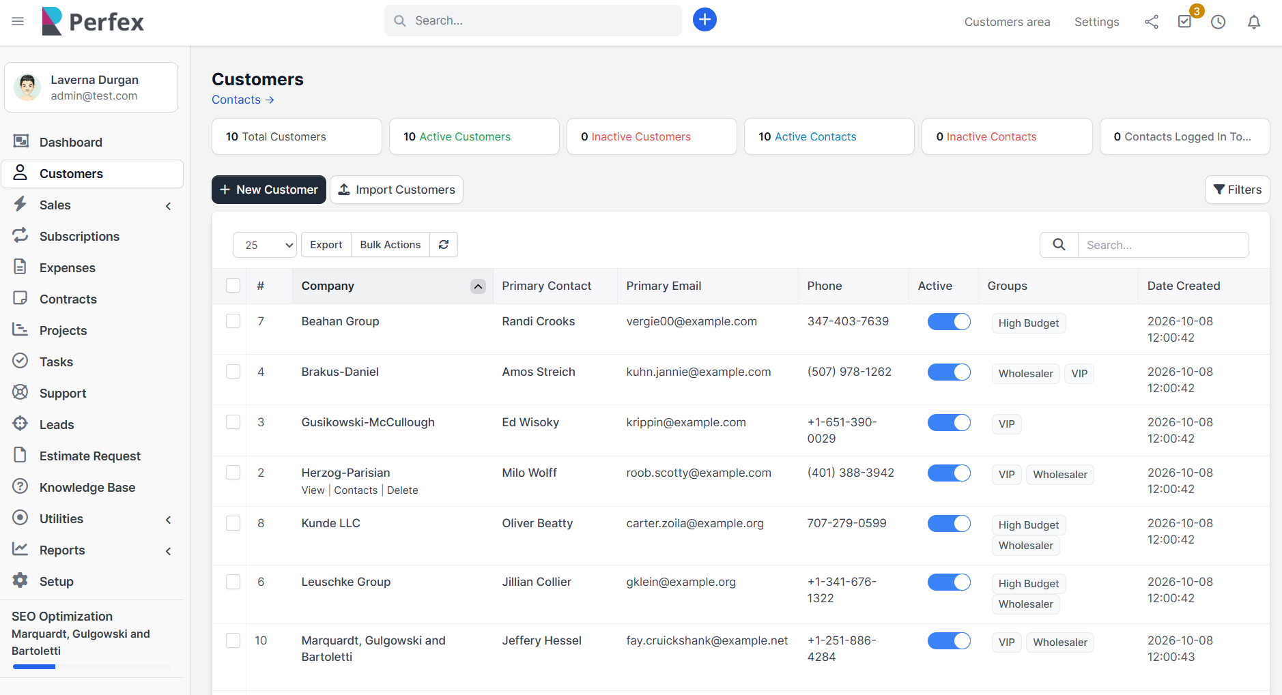The width and height of the screenshot is (1282, 695).
Task: Follow the Contacts link under Customers heading
Action: [x=242, y=100]
